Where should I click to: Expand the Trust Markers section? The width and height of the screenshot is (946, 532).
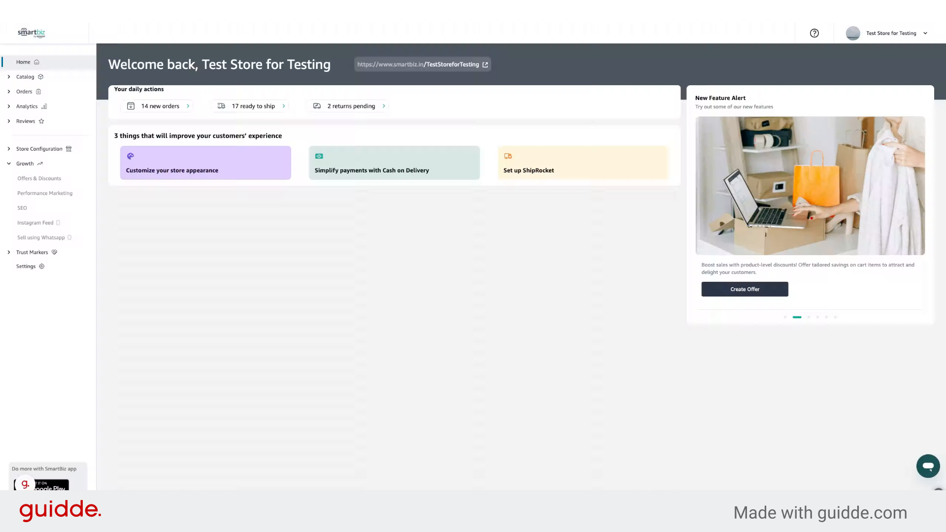(8, 252)
